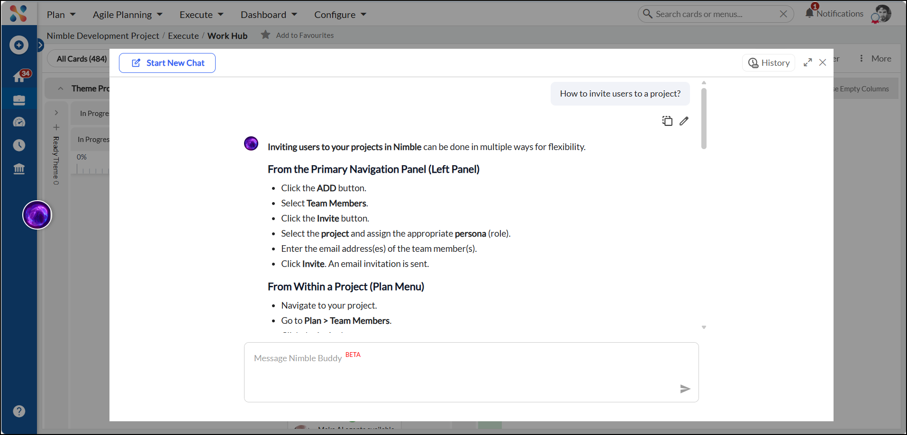The width and height of the screenshot is (907, 435).
Task: Open chat History
Action: click(x=769, y=62)
